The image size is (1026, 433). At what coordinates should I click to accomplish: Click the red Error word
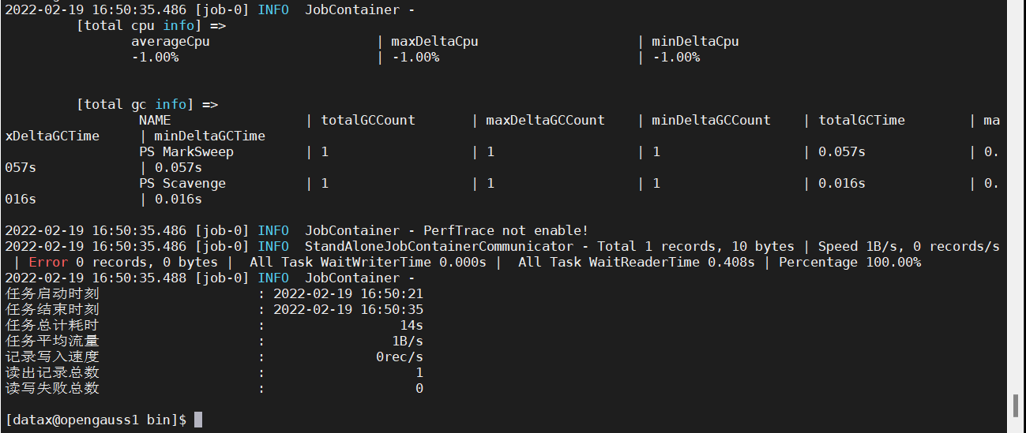[x=48, y=262]
